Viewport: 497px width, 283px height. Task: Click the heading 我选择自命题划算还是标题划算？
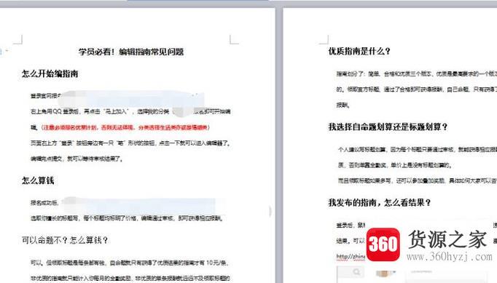388,127
